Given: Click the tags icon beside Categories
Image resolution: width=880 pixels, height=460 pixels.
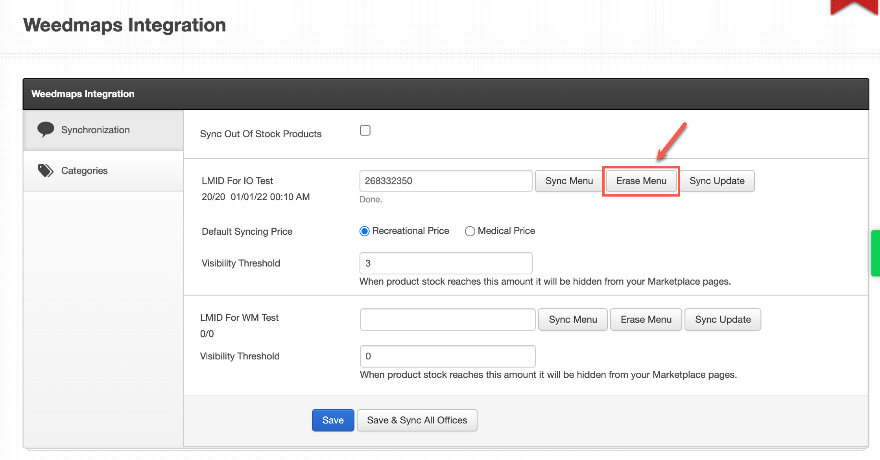Looking at the screenshot, I should click(45, 171).
